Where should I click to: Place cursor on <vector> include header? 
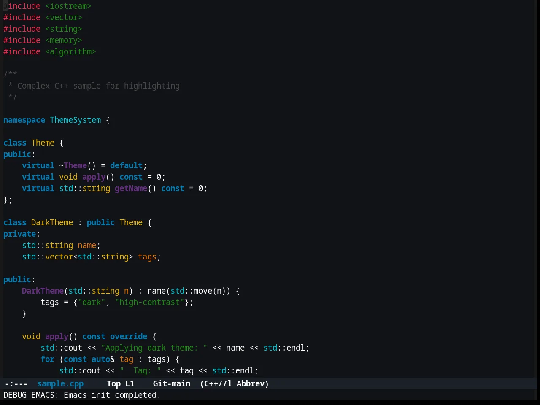click(x=64, y=17)
